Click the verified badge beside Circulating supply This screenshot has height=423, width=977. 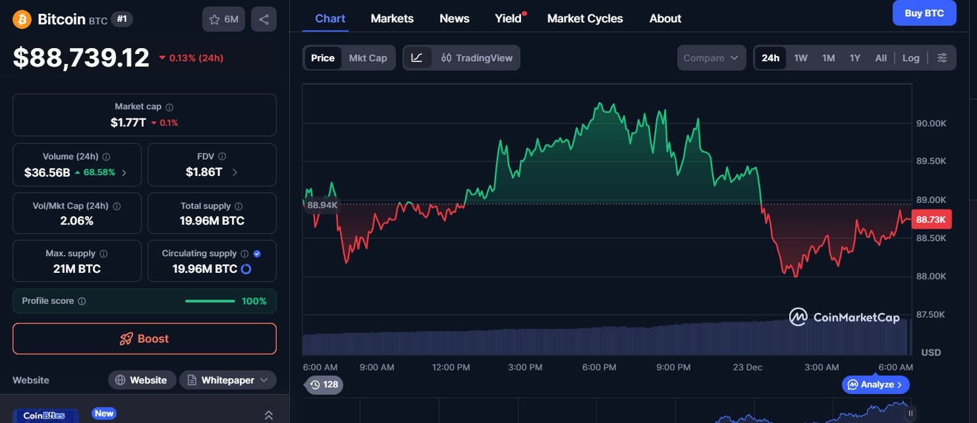(257, 252)
